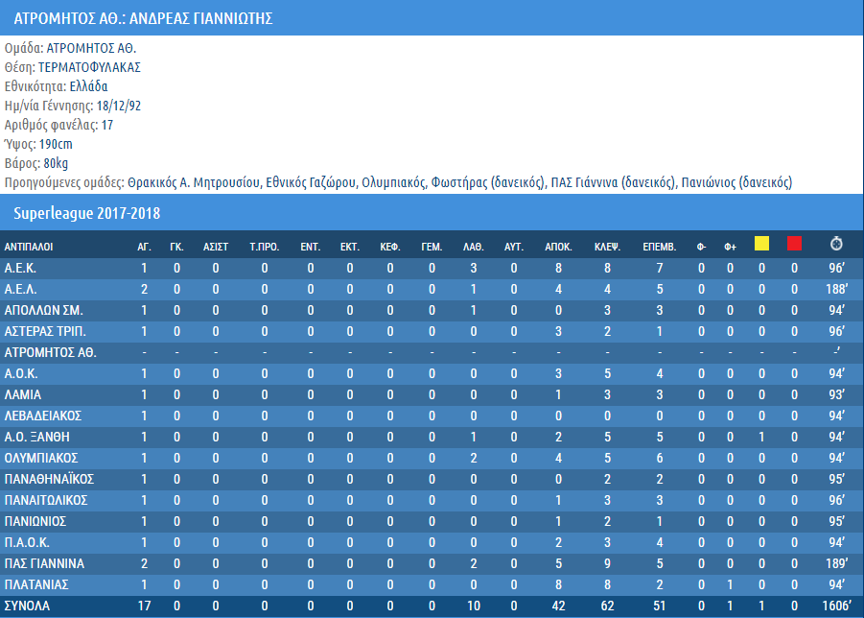
Task: Select the ΛΕΒΑΔΕΙΑΚΟΣ opponent row
Action: coord(432,416)
